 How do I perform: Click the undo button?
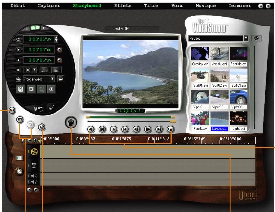(20, 120)
